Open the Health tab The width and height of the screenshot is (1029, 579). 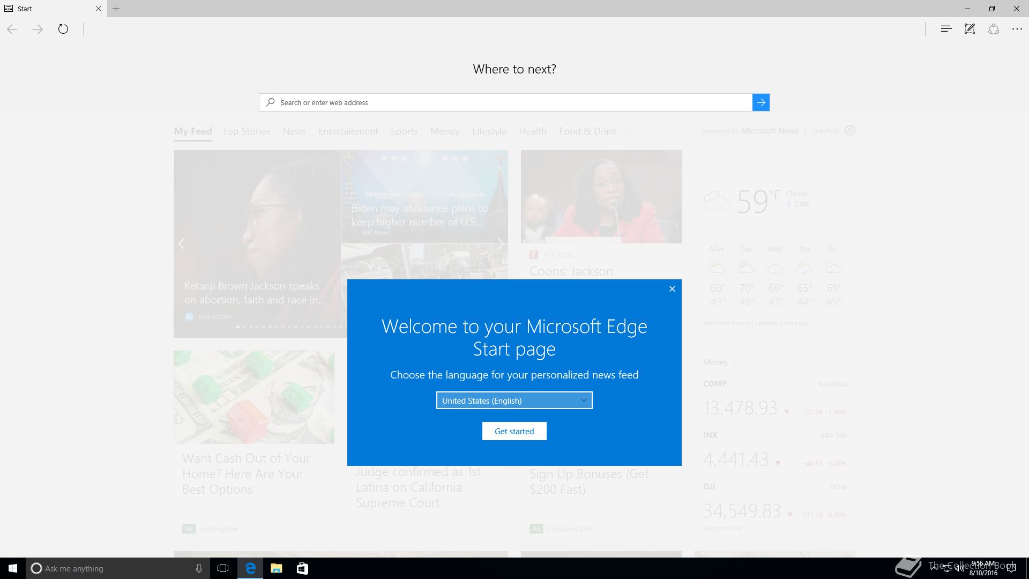(x=533, y=131)
